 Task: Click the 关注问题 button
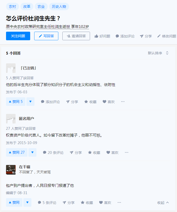(18, 36)
